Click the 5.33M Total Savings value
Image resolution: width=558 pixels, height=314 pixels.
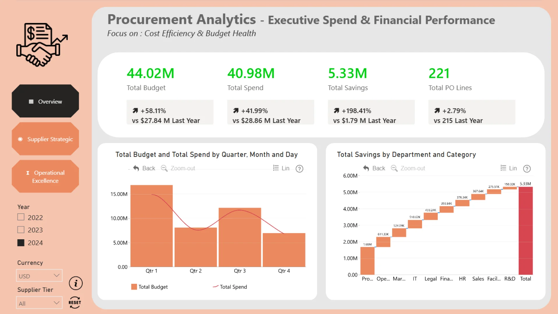(x=348, y=73)
